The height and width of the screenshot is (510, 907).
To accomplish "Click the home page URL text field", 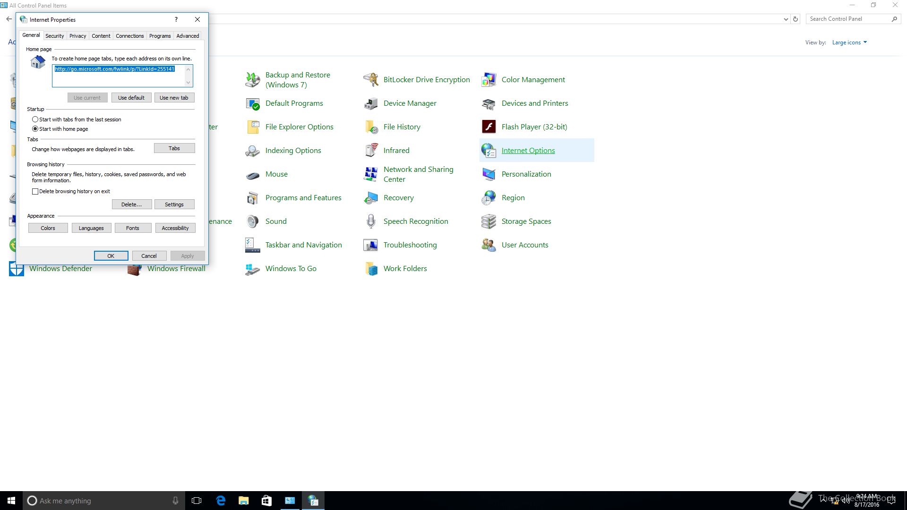I will (122, 76).
